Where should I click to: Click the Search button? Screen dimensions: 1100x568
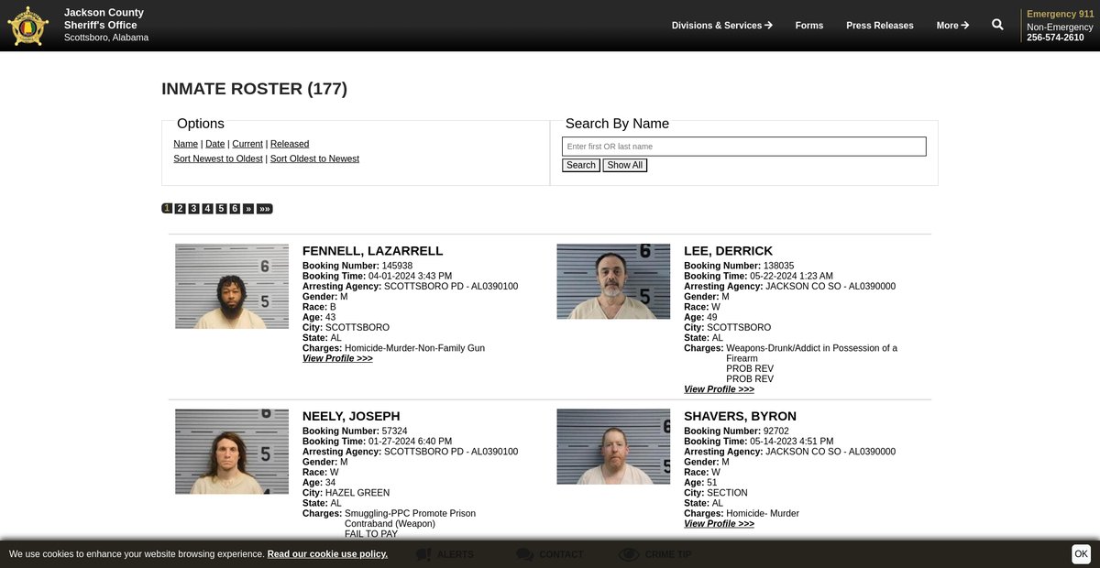580,165
